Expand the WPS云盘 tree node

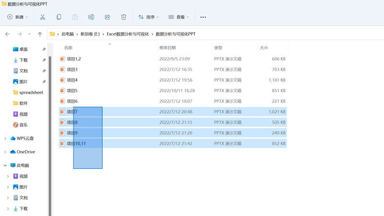(x=5, y=139)
